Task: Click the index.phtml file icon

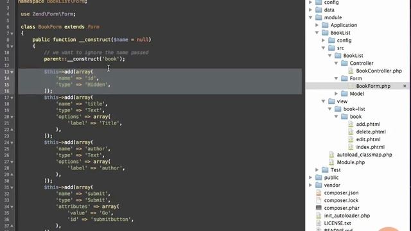Action: pos(351,147)
